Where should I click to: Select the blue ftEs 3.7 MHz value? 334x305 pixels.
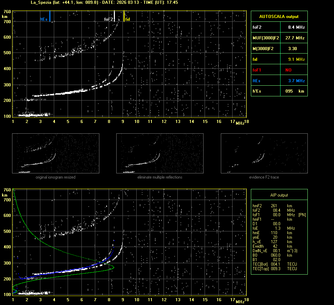(296, 81)
